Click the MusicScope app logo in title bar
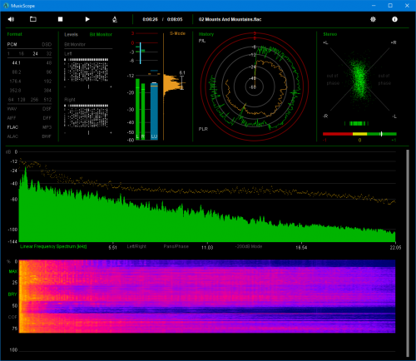The height and width of the screenshot is (361, 416). 6,6
